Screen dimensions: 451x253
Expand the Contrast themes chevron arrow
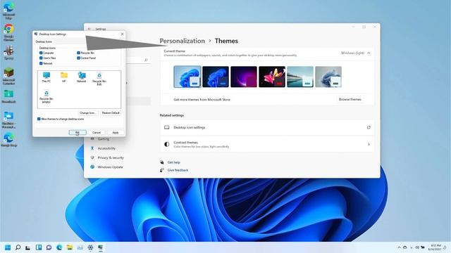(x=369, y=144)
